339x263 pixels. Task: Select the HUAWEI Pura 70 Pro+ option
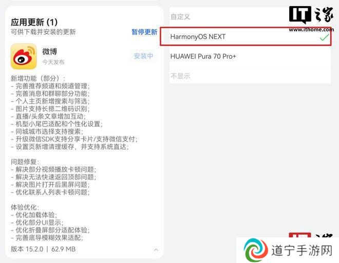point(250,56)
